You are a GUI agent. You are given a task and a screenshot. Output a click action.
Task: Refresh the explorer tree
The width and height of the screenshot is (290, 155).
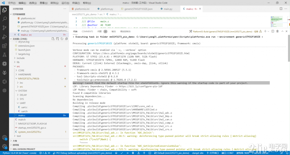(x=62, y=39)
